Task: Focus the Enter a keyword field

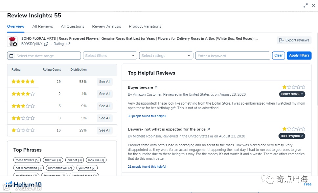Action: click(233, 56)
